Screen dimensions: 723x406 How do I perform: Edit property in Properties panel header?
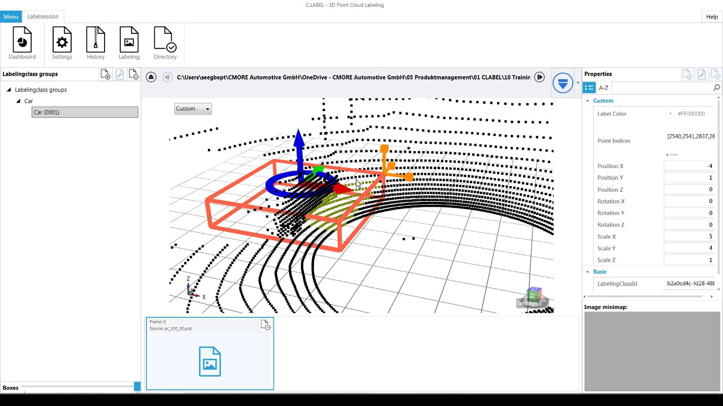[x=702, y=74]
